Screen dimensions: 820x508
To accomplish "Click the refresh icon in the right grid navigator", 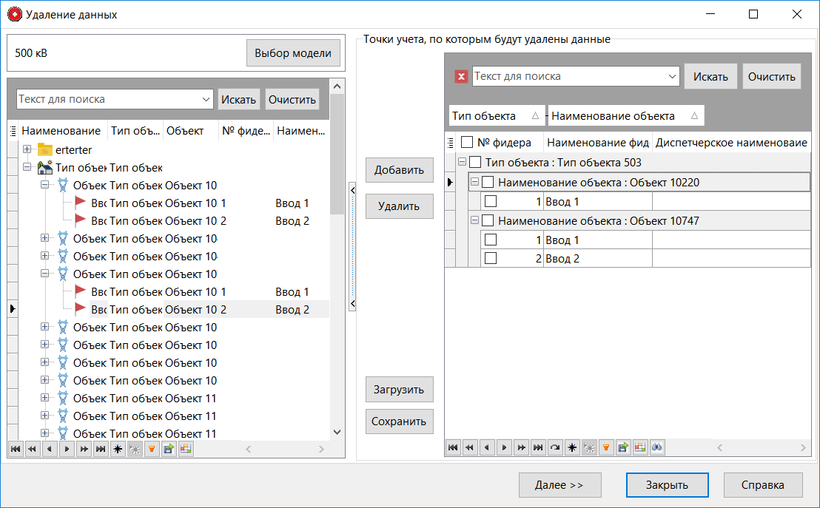I will [x=554, y=447].
